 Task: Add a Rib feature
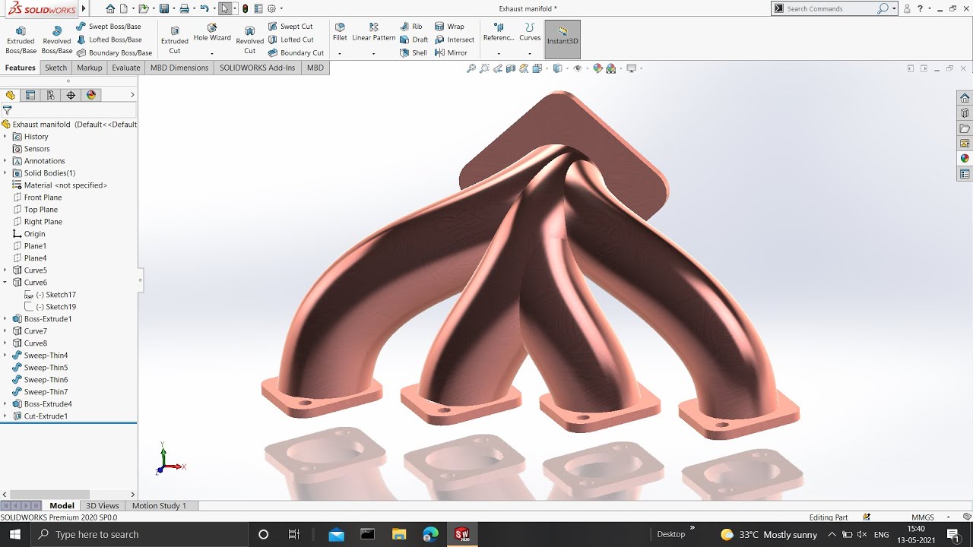click(411, 27)
